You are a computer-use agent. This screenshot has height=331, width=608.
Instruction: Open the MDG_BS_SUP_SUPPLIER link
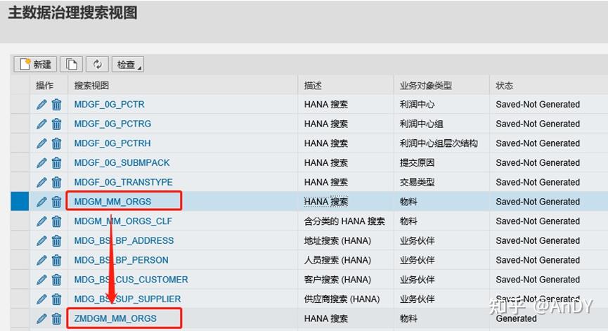(x=127, y=299)
